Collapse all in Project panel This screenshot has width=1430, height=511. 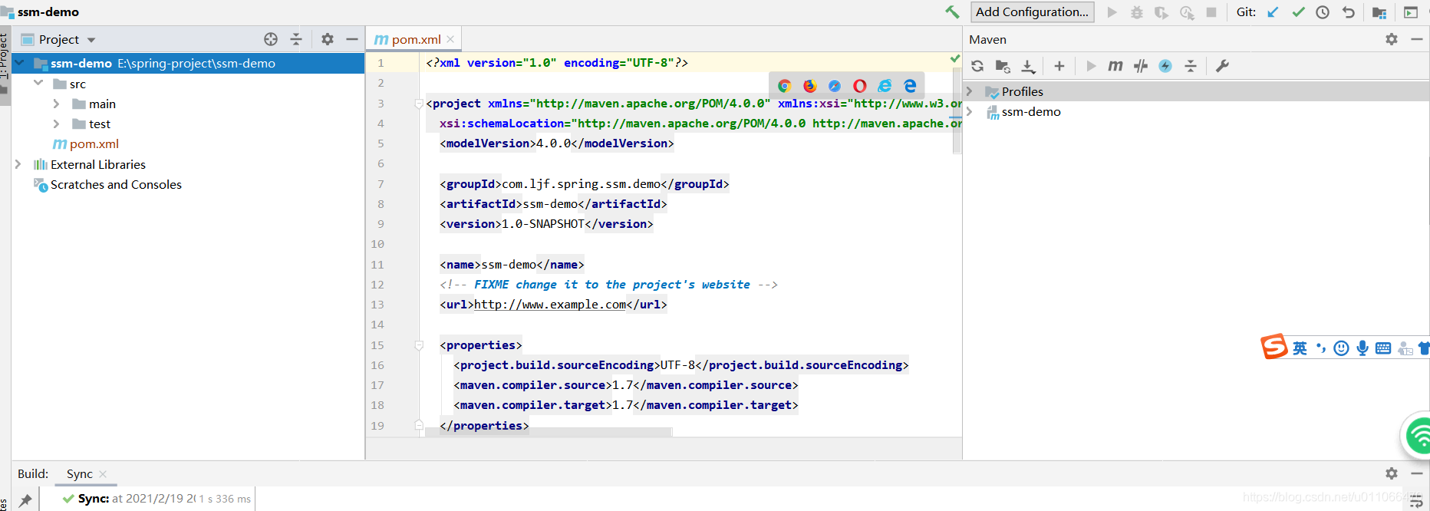pos(296,39)
